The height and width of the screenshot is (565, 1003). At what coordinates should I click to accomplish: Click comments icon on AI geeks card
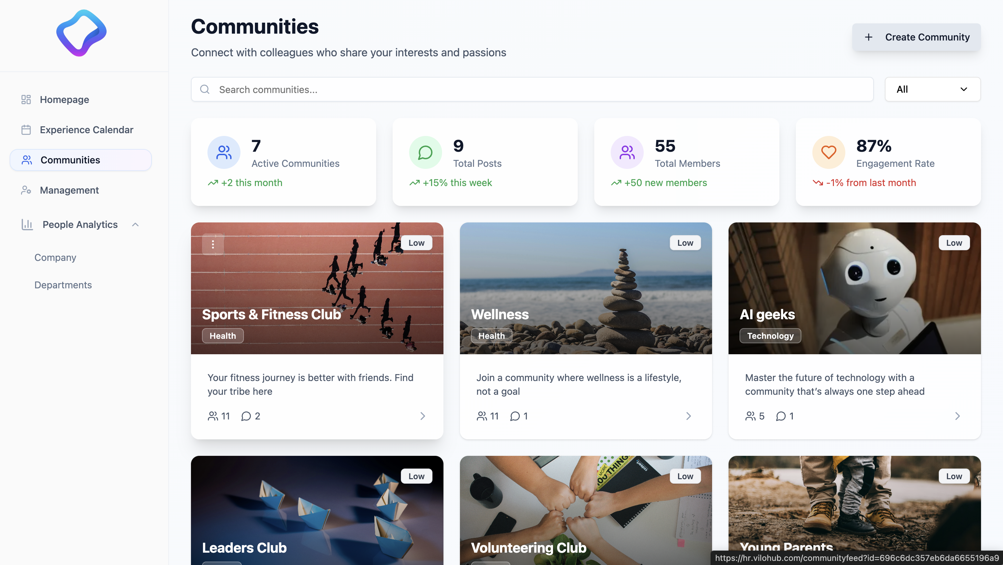[x=781, y=416]
